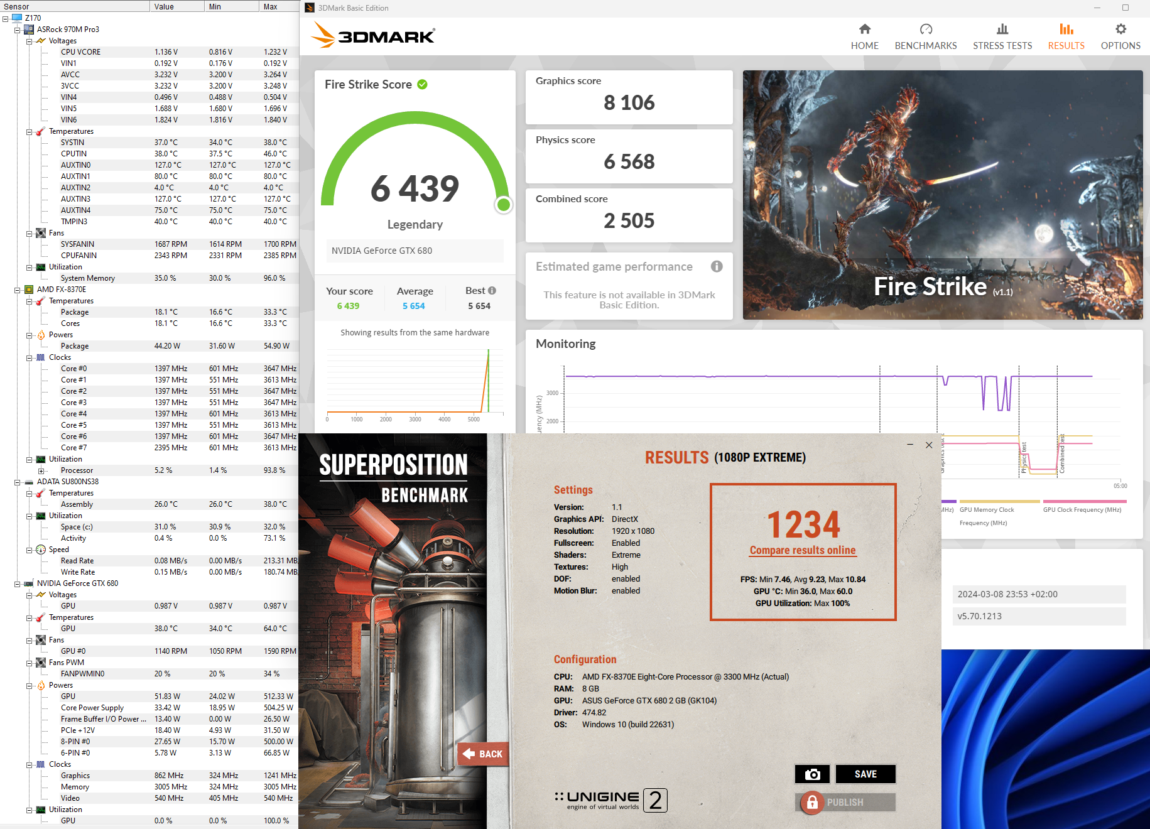
Task: Click SAVE button in Superposition results
Action: 865,774
